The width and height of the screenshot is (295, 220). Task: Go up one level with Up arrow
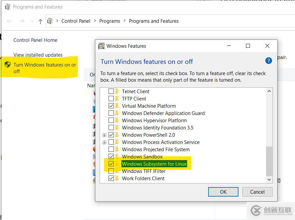40,21
